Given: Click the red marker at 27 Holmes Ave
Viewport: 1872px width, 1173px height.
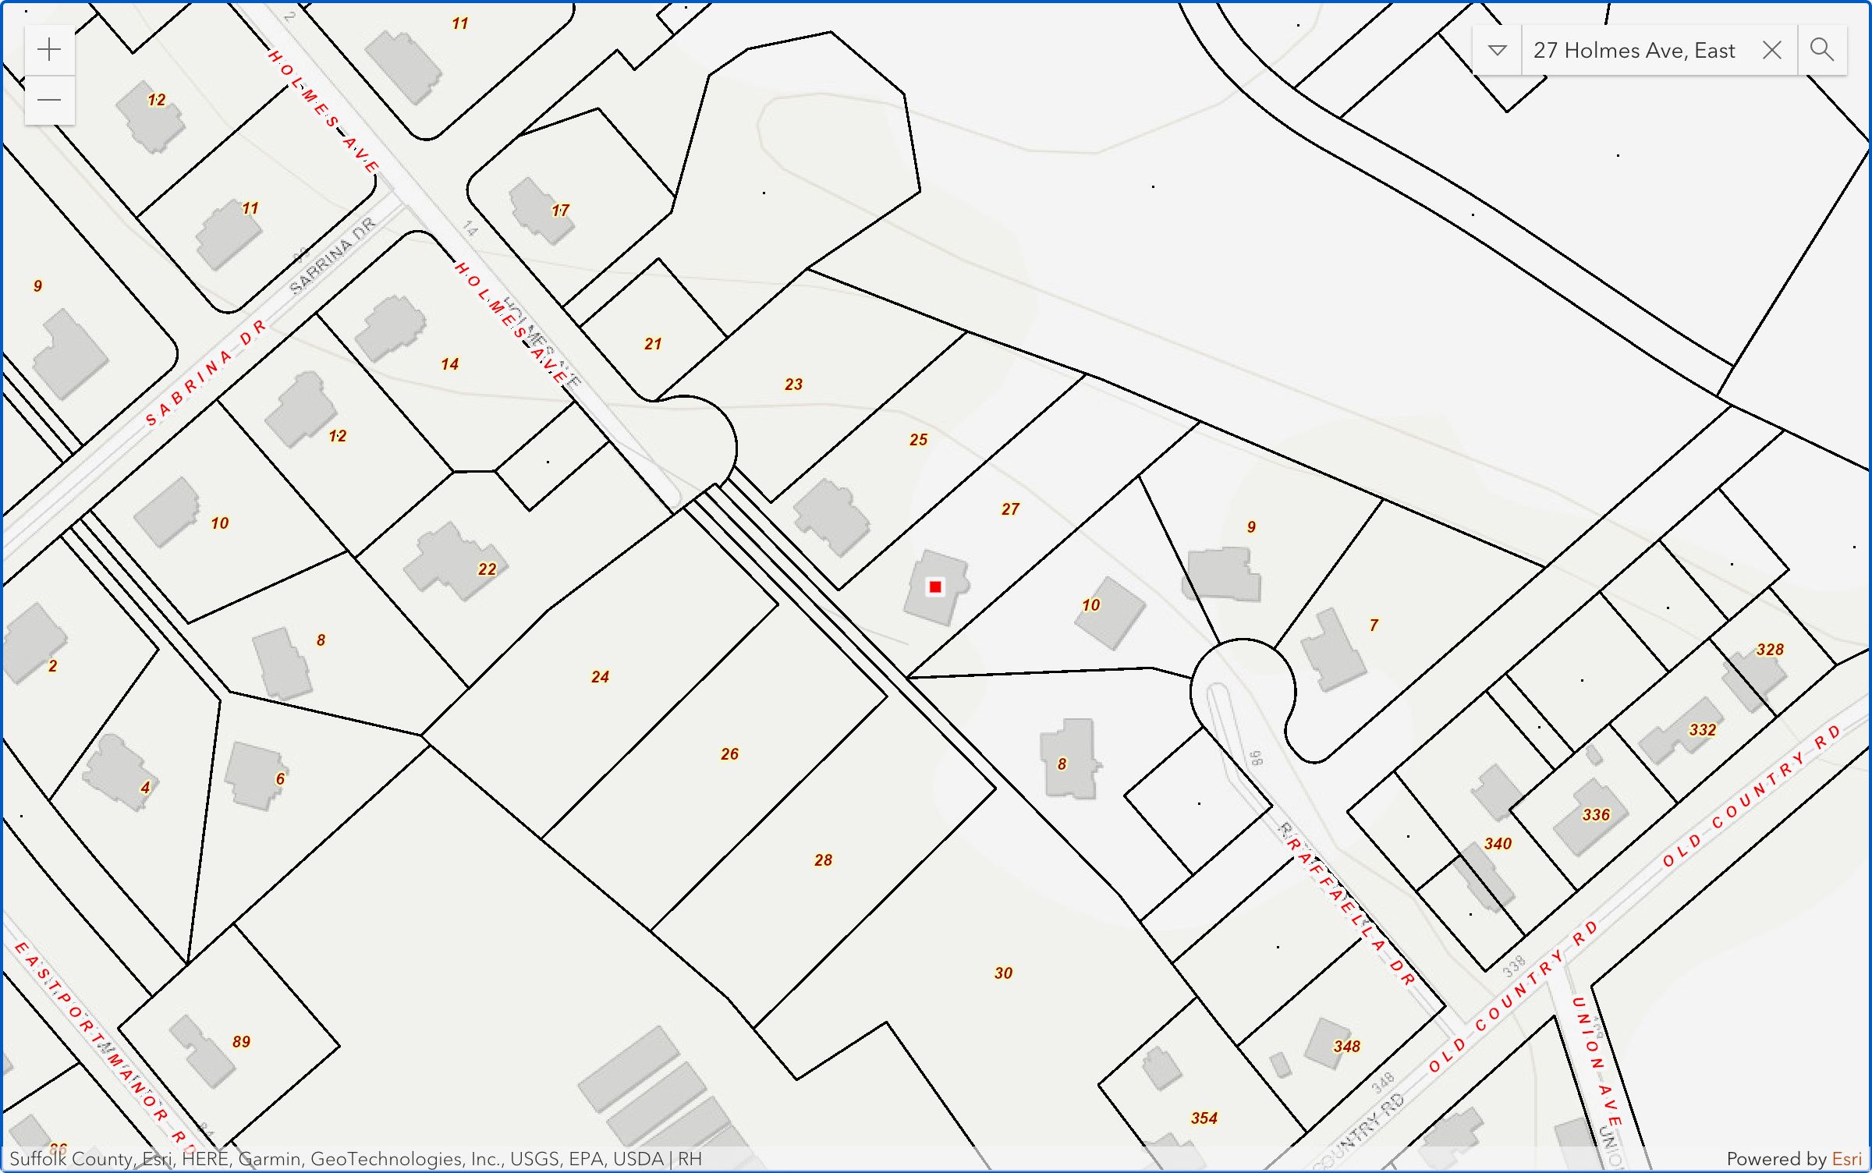Looking at the screenshot, I should (x=935, y=586).
